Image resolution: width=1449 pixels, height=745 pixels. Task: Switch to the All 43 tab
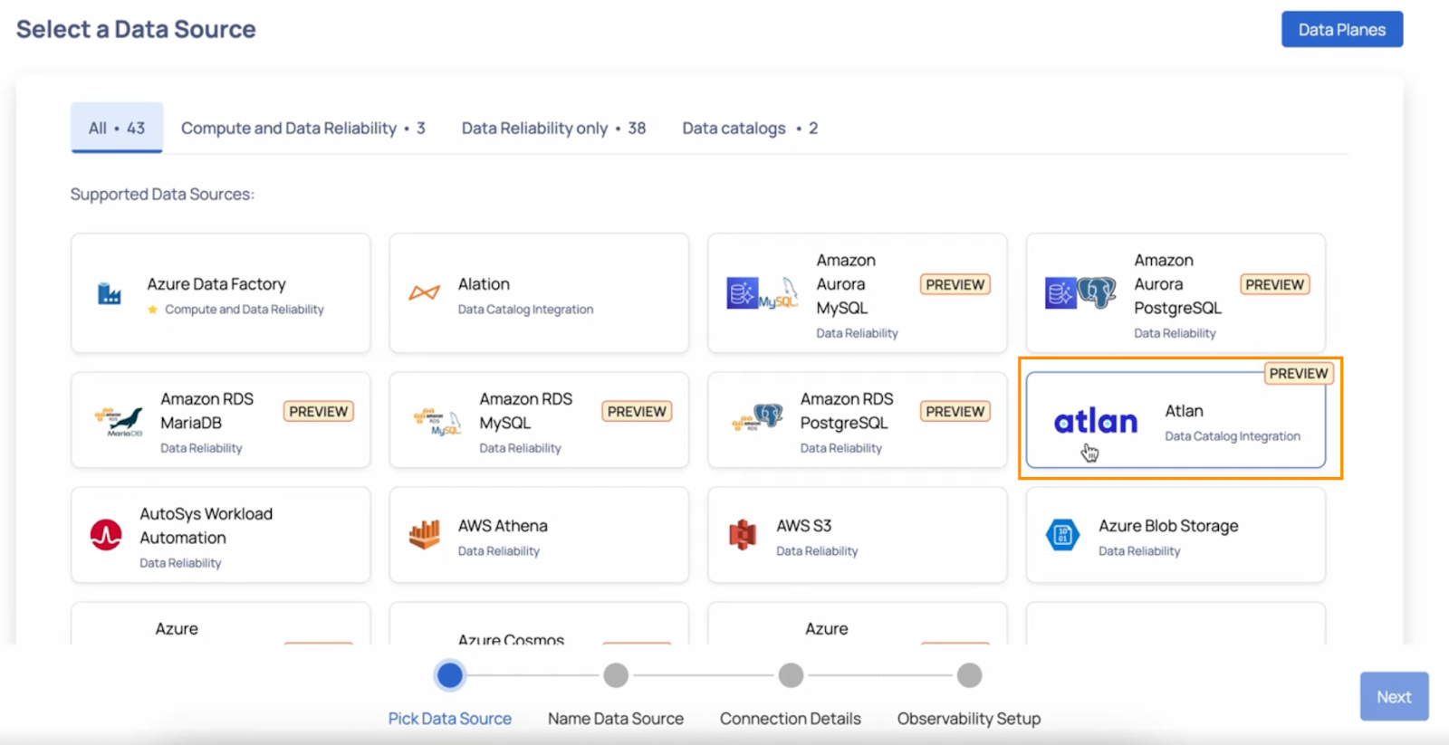tap(117, 128)
